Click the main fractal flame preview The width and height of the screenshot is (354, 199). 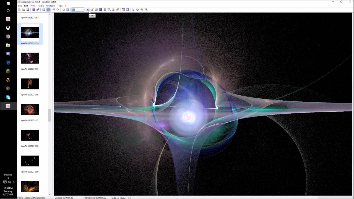[203, 104]
